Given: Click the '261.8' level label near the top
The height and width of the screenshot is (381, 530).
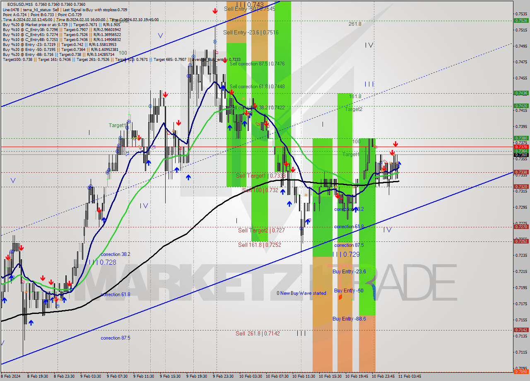Looking at the screenshot, I should pyautogui.click(x=355, y=24).
